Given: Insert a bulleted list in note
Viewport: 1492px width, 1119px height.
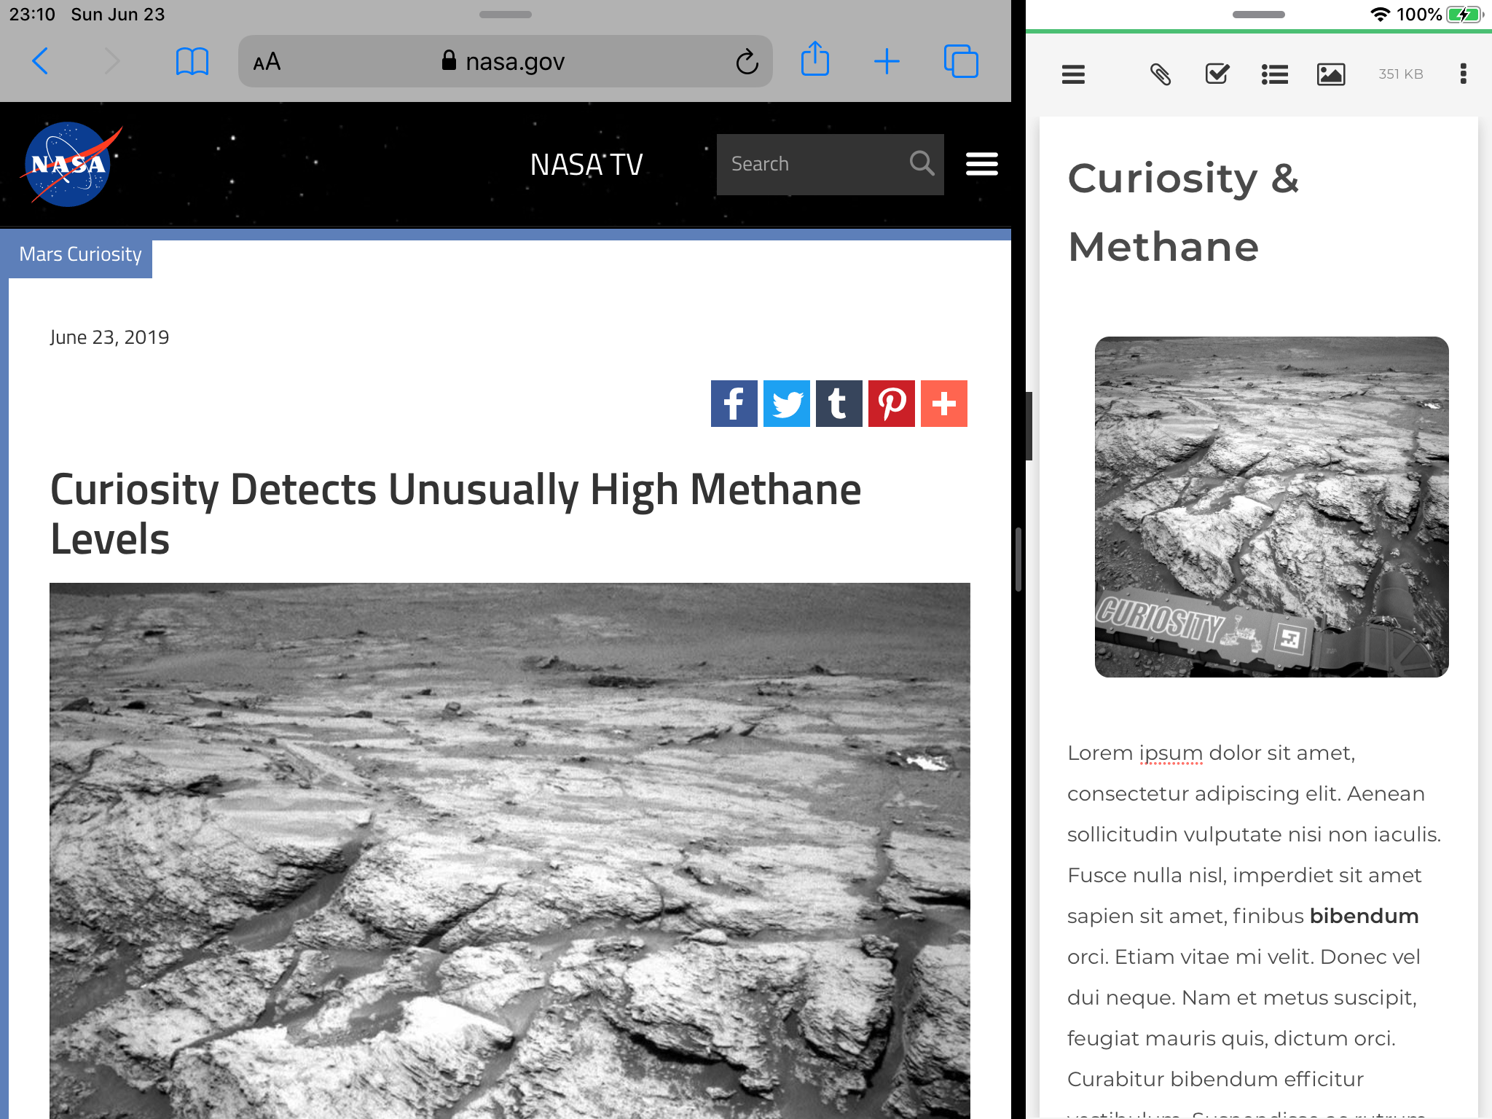Looking at the screenshot, I should coord(1274,74).
